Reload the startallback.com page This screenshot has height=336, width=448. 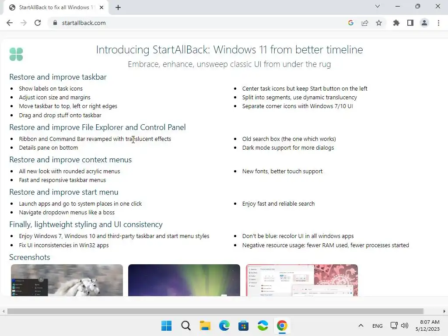38,23
